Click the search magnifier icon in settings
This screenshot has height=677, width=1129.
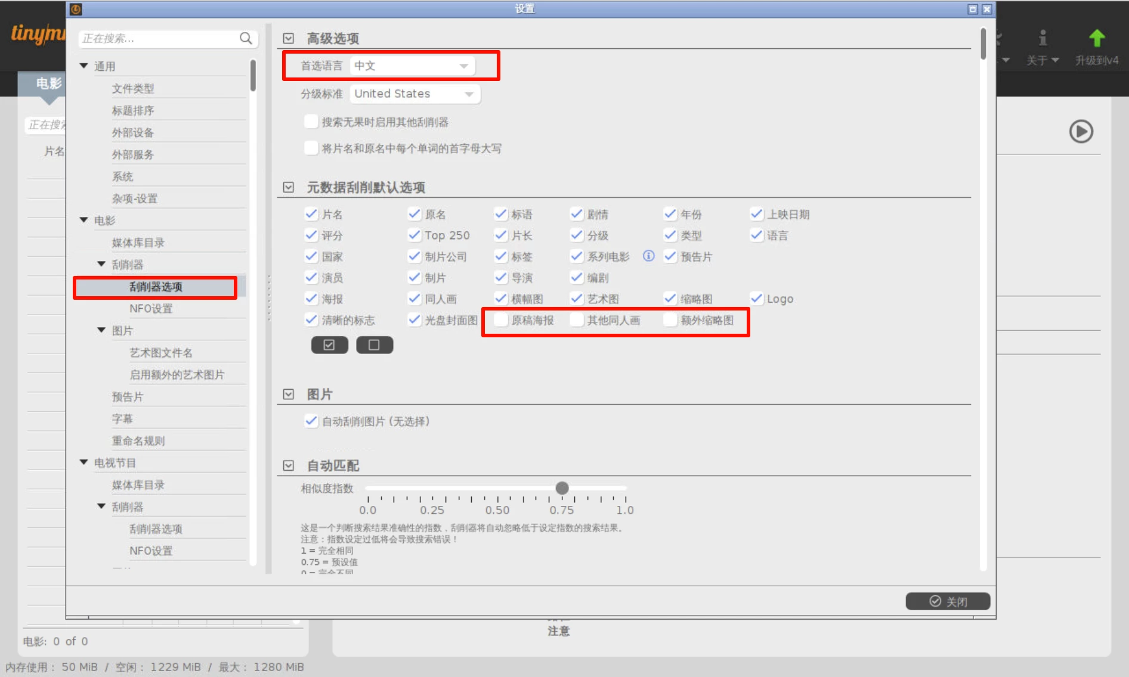pyautogui.click(x=246, y=39)
